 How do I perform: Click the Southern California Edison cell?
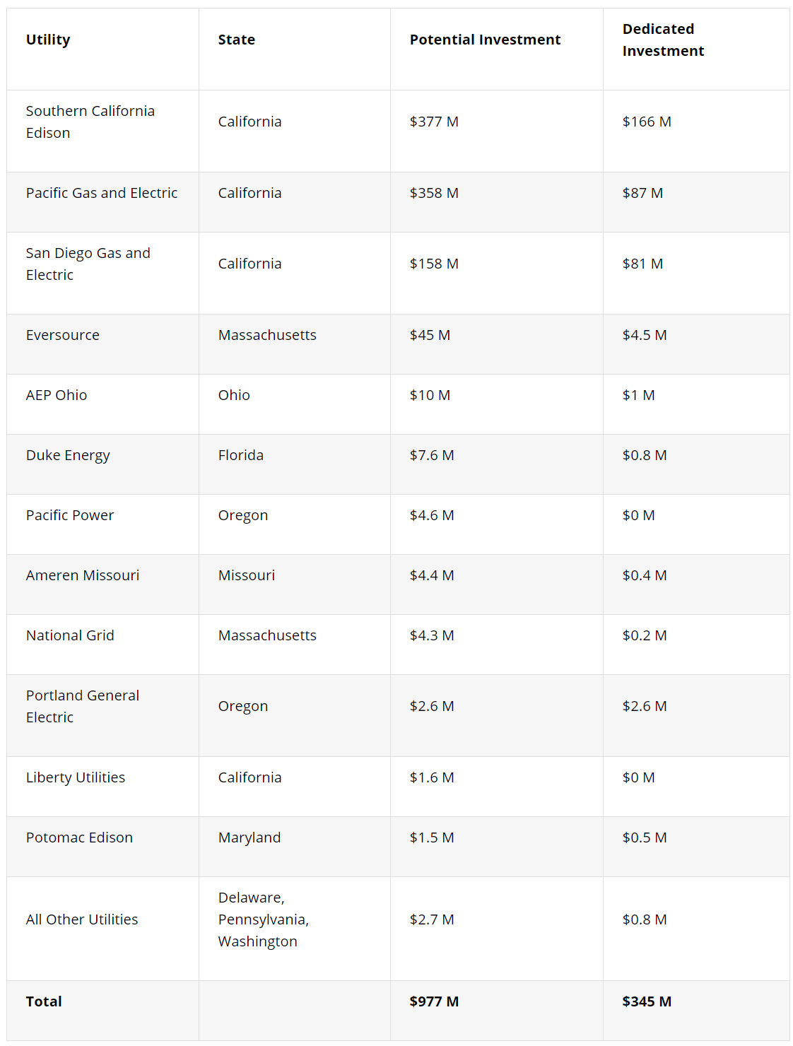click(90, 122)
